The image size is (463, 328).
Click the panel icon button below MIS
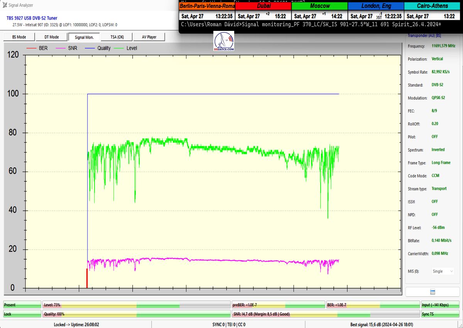pos(433,292)
